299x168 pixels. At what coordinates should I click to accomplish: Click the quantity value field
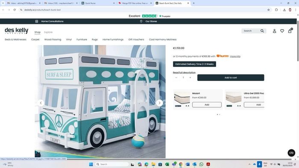tap(183, 78)
